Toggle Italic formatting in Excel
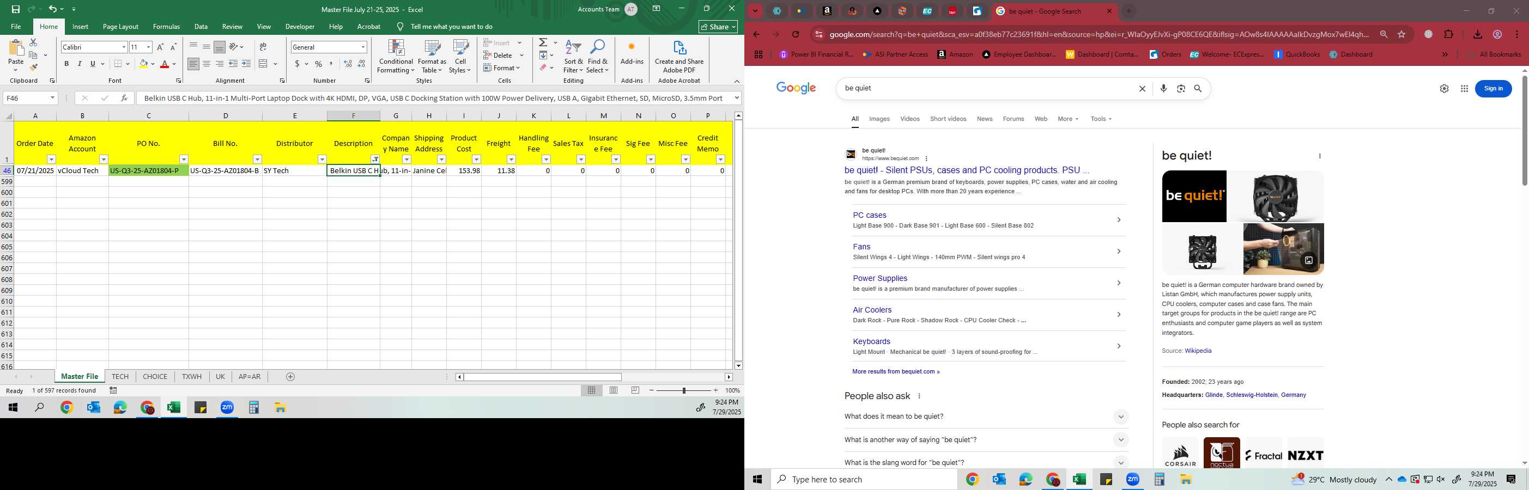 [x=80, y=64]
